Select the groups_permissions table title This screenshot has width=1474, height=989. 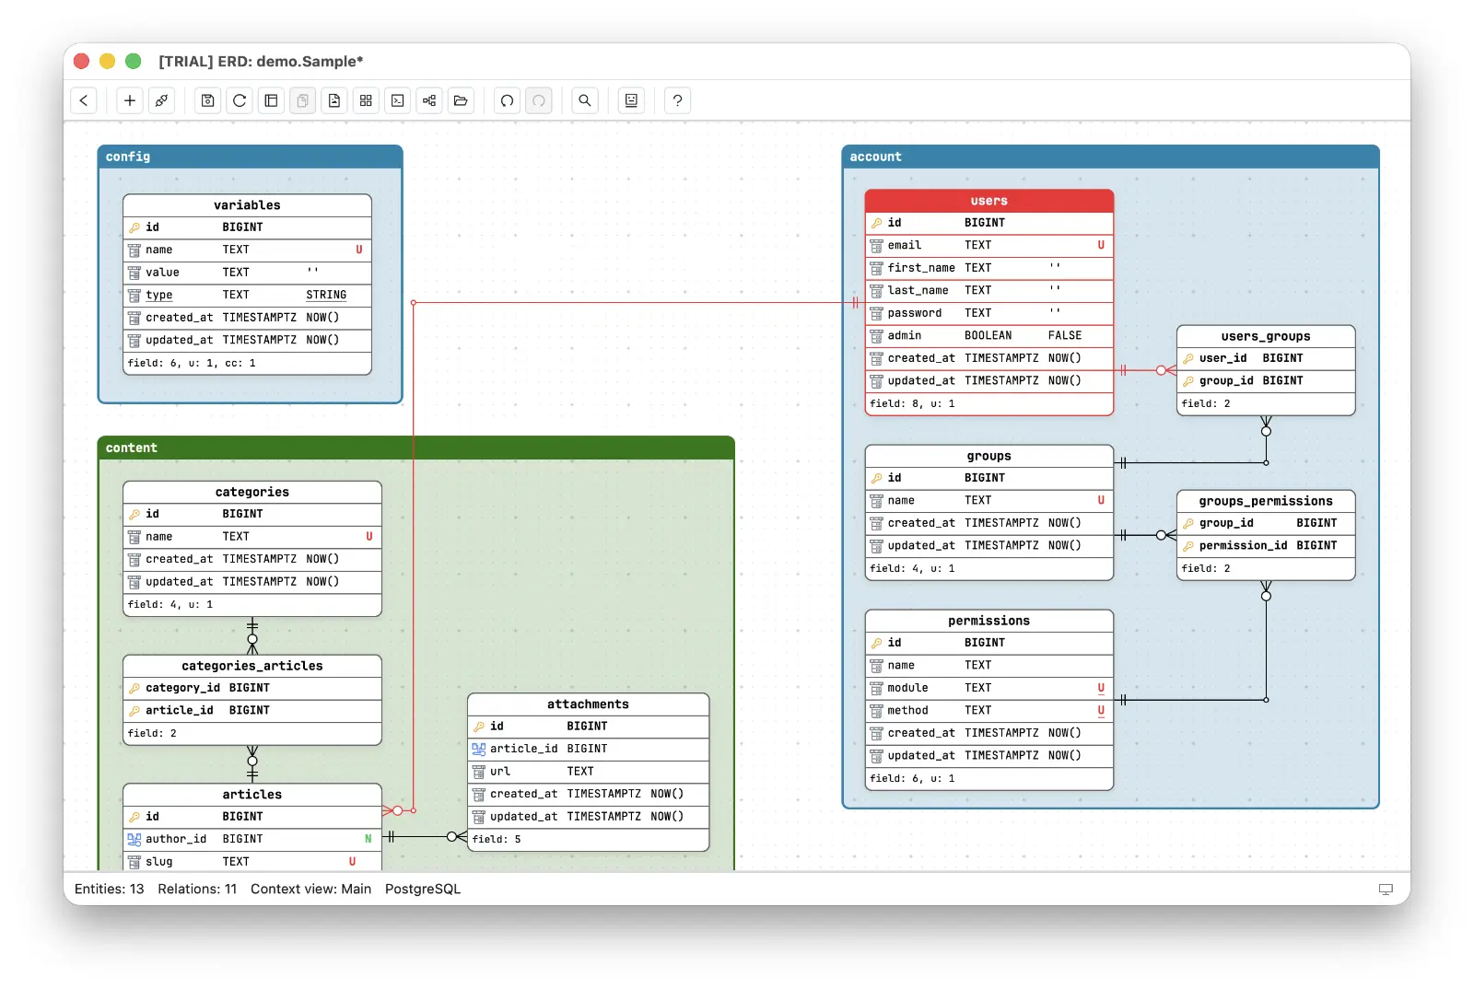pos(1266,501)
